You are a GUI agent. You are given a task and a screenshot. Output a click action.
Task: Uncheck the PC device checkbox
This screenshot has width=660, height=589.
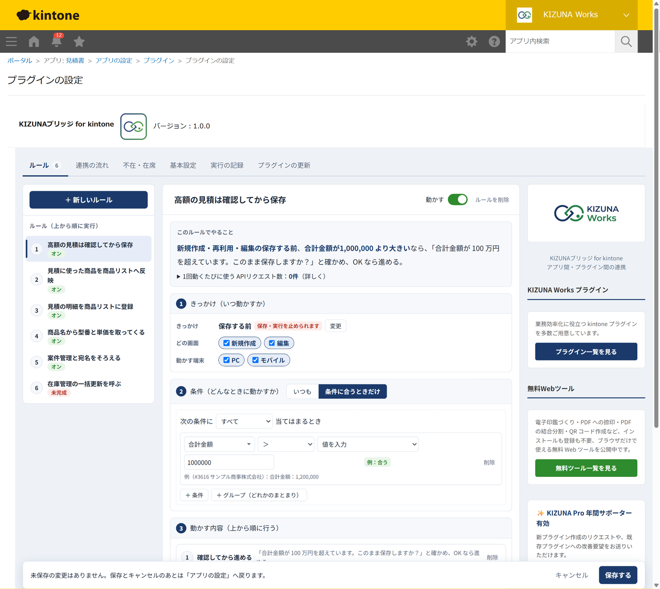(226, 360)
